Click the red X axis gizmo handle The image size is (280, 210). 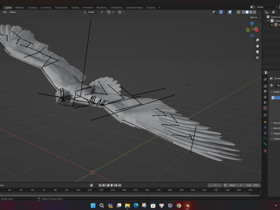point(257,30)
